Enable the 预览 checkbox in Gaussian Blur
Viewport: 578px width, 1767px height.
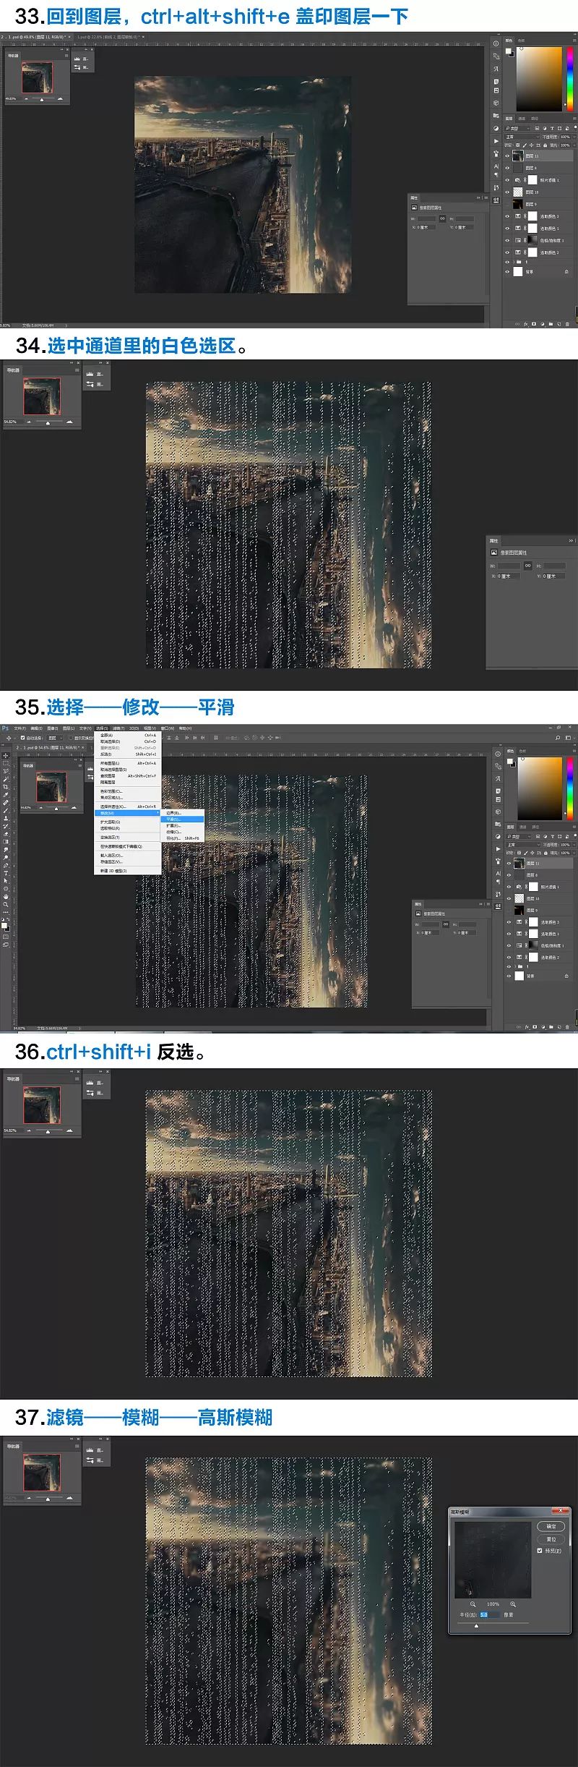click(x=540, y=1550)
